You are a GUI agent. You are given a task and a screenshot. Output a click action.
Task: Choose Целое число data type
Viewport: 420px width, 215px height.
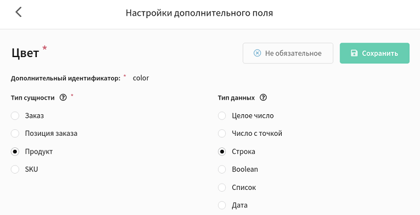222,116
